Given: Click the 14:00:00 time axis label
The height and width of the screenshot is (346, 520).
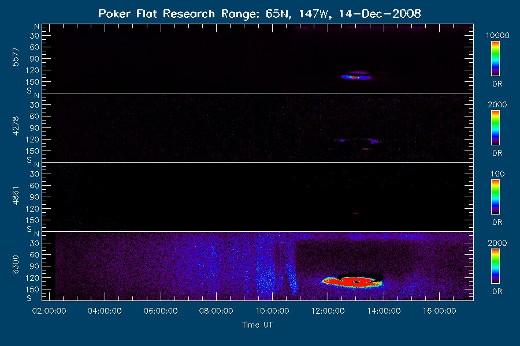Looking at the screenshot, I should (384, 311).
